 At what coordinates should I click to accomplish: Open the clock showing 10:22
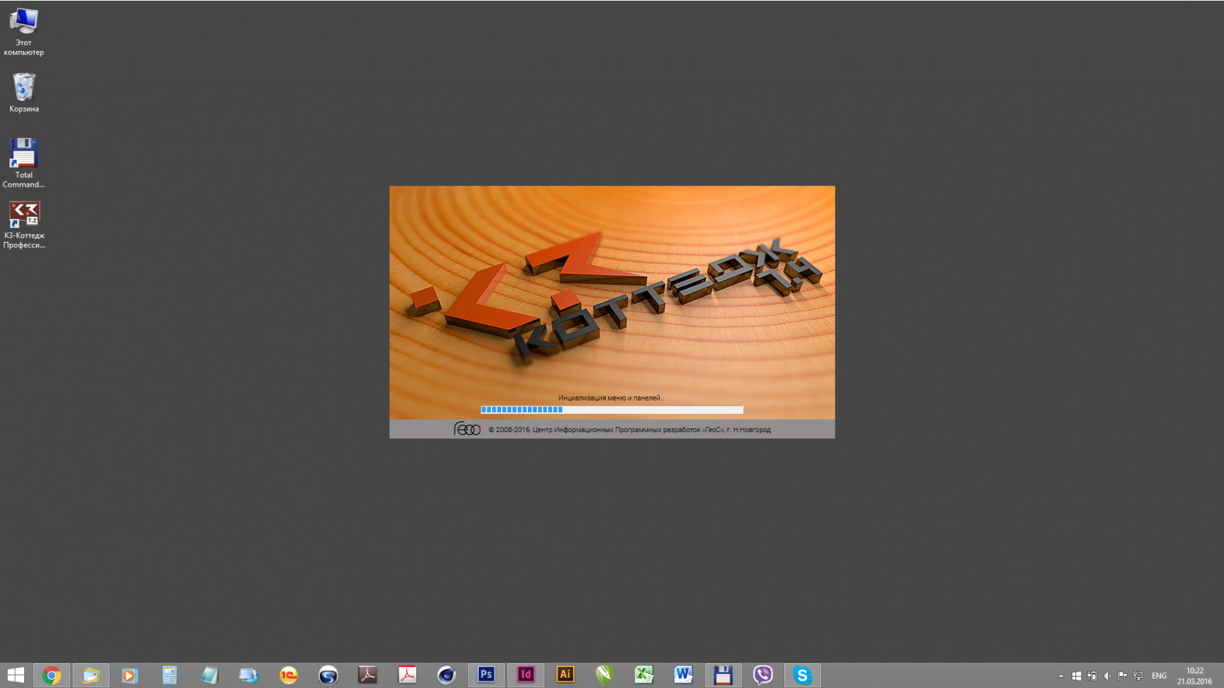[x=1195, y=676]
